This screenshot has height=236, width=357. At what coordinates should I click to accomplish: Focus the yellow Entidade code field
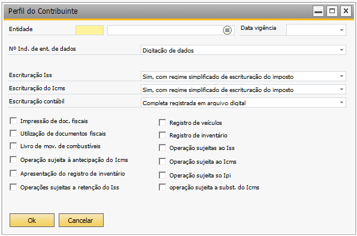[89, 30]
